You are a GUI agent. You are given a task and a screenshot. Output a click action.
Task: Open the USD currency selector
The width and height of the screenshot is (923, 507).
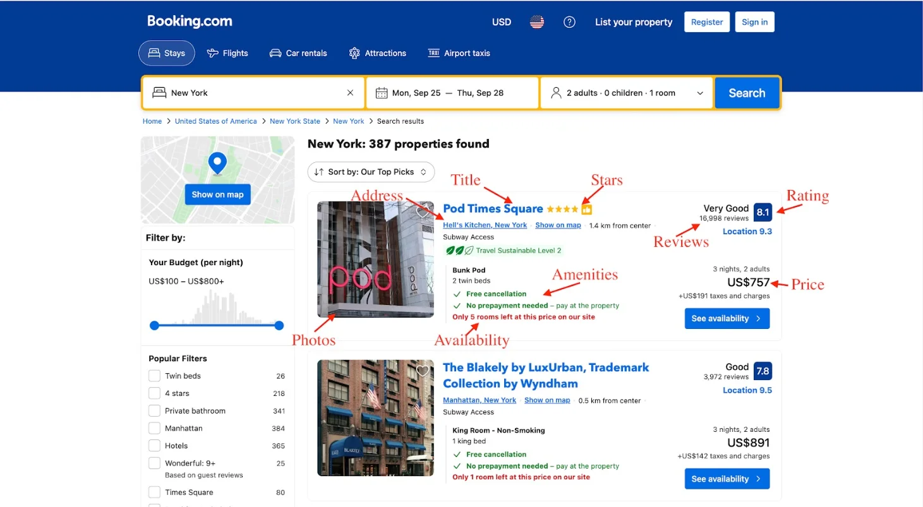[502, 22]
